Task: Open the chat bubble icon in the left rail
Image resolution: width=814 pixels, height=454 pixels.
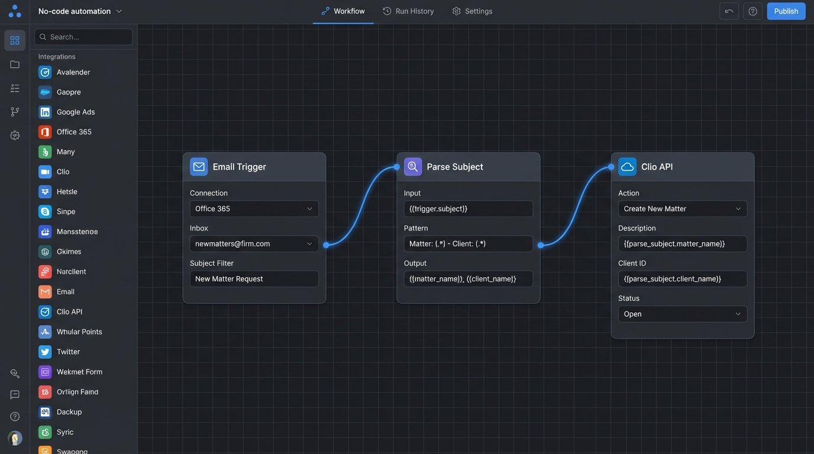Action: (14, 394)
